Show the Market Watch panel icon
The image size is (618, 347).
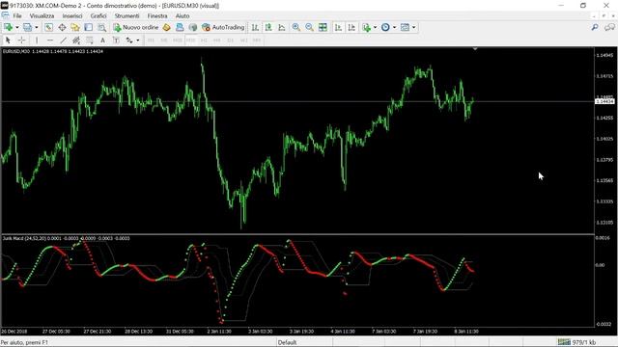48,27
